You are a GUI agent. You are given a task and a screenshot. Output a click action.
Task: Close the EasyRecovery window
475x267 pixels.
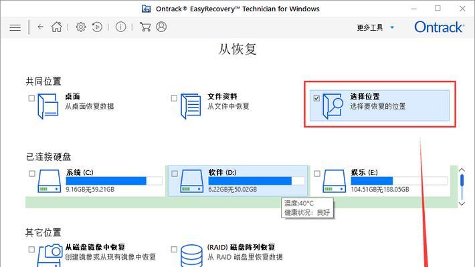click(x=462, y=9)
